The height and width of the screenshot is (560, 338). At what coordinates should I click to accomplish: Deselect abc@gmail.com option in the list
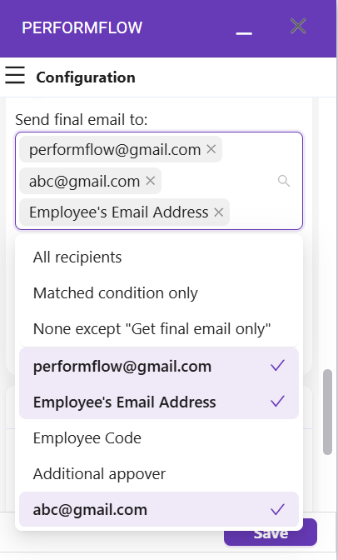click(x=159, y=509)
